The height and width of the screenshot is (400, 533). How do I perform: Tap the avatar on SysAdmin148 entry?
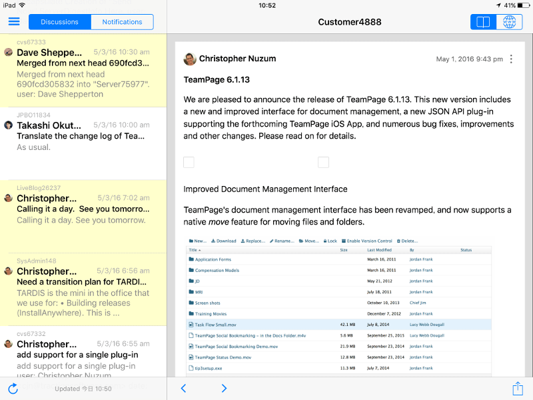[x=9, y=271]
